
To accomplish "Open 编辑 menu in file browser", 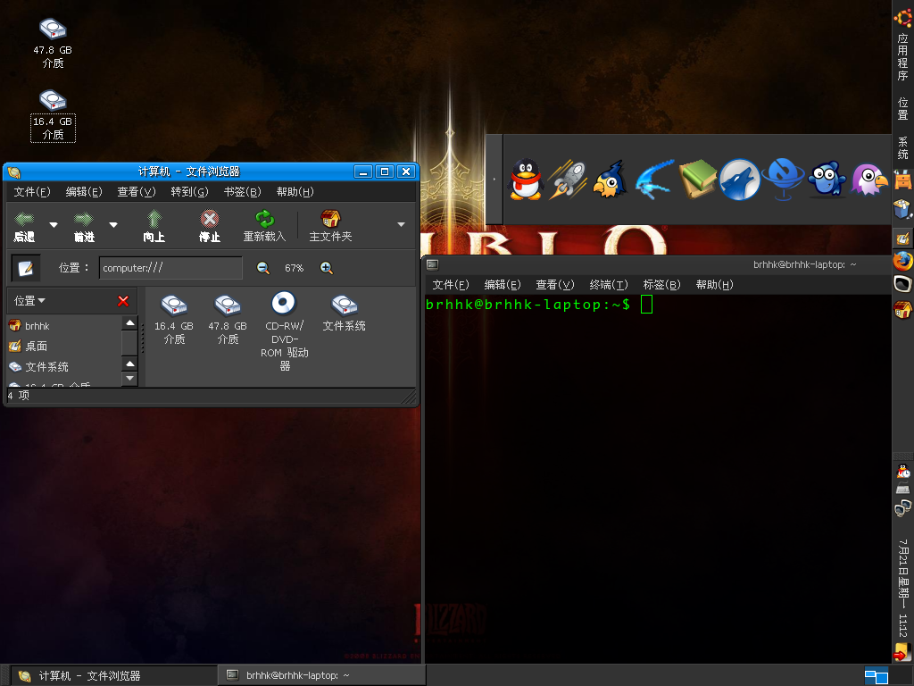I will click(x=84, y=192).
